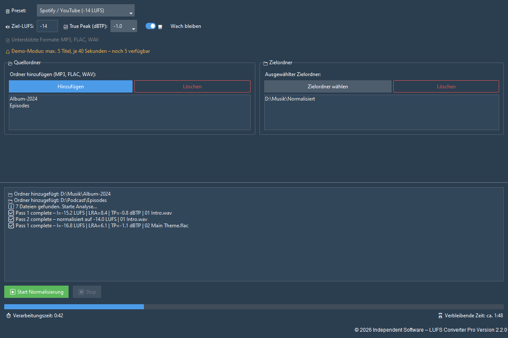Image resolution: width=508 pixels, height=338 pixels.
Task: Click the Wach bleiben label
Action: 186,26
